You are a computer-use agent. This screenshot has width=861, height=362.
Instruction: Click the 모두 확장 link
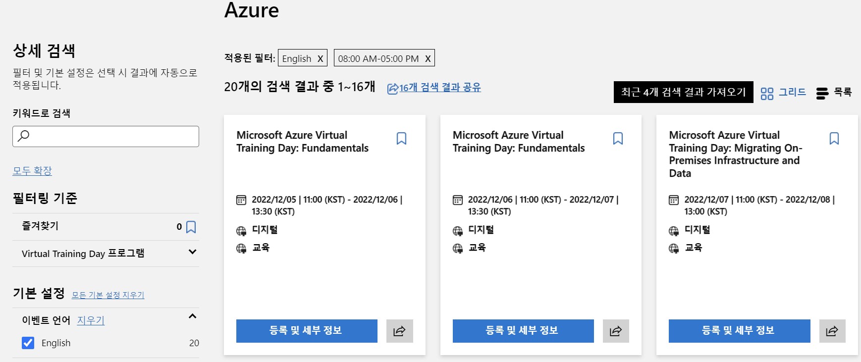tap(32, 171)
